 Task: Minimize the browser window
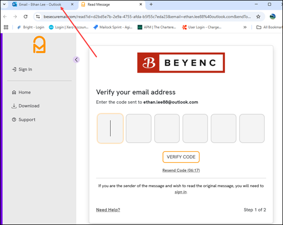click(256, 4)
